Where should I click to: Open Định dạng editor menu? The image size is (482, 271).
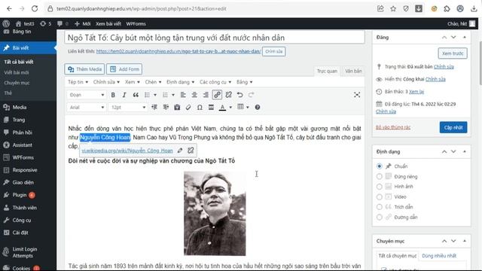pyautogui.click(x=181, y=82)
